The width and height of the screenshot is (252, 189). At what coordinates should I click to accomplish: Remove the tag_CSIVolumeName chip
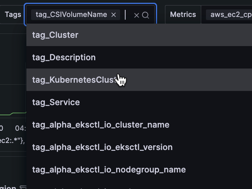(113, 15)
